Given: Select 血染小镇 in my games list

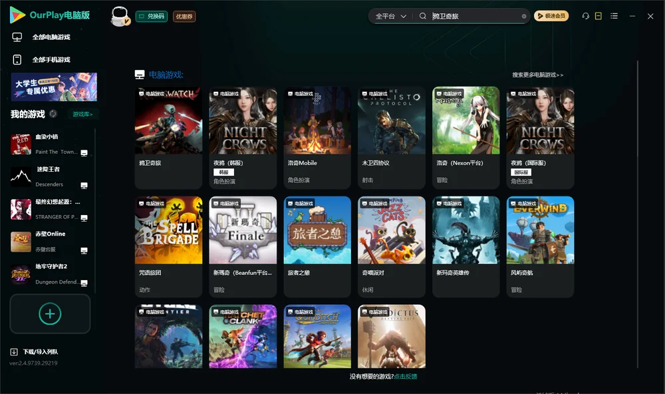Looking at the screenshot, I should [51, 144].
